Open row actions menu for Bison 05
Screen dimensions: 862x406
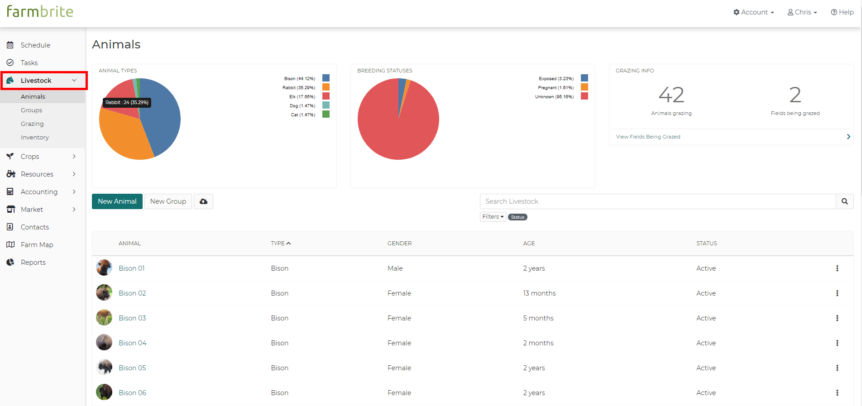coord(837,368)
